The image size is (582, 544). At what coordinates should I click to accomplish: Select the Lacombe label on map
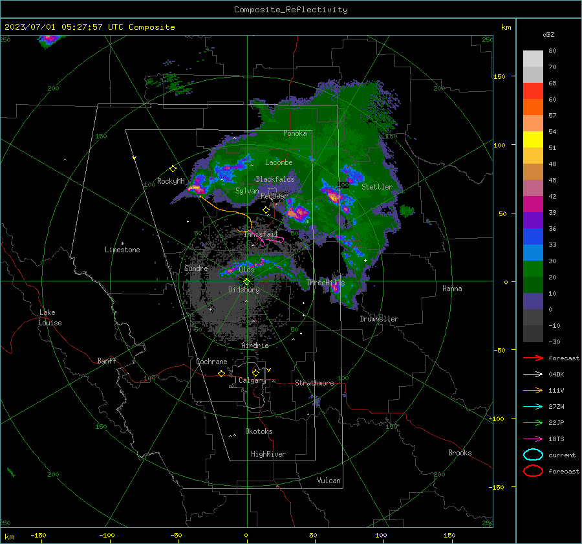tap(279, 162)
